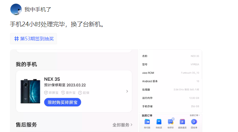Open the 待评价 chat icon

pos(170,122)
